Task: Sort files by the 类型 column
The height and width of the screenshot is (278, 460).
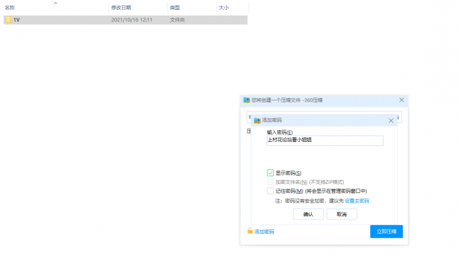Action: coord(175,7)
